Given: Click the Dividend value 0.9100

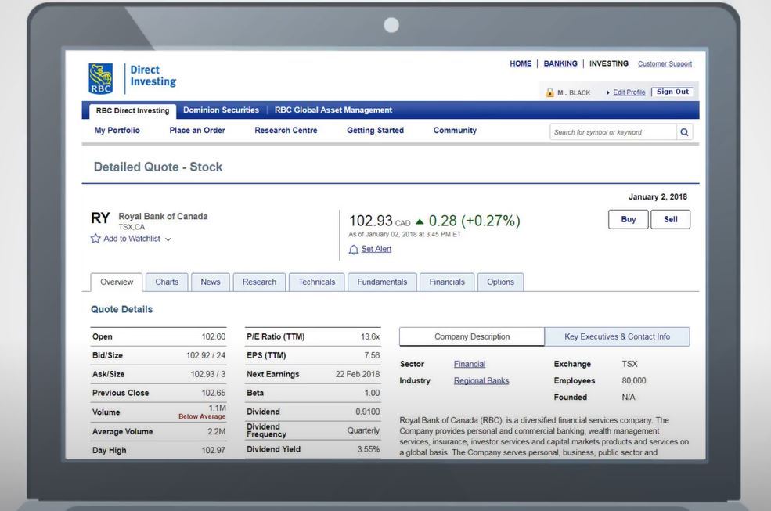Looking at the screenshot, I should pyautogui.click(x=368, y=412).
